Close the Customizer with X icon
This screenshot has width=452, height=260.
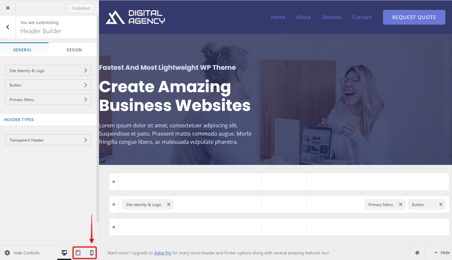point(8,8)
